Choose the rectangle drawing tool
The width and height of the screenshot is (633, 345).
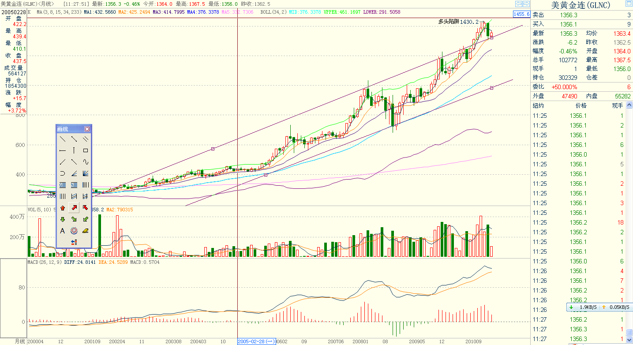86,150
